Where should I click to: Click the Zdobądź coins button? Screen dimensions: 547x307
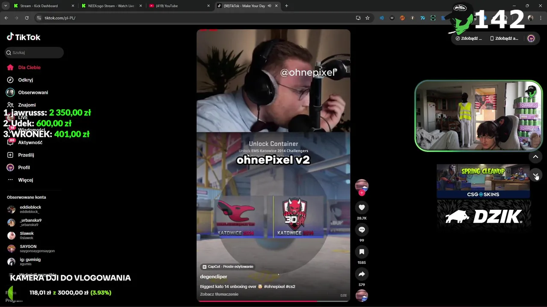(x=469, y=38)
